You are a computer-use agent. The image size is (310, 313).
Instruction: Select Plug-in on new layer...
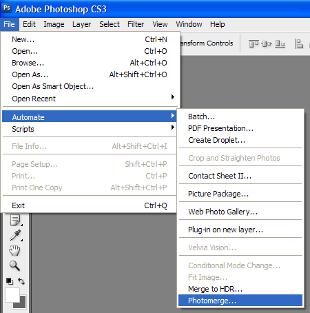coord(240,230)
